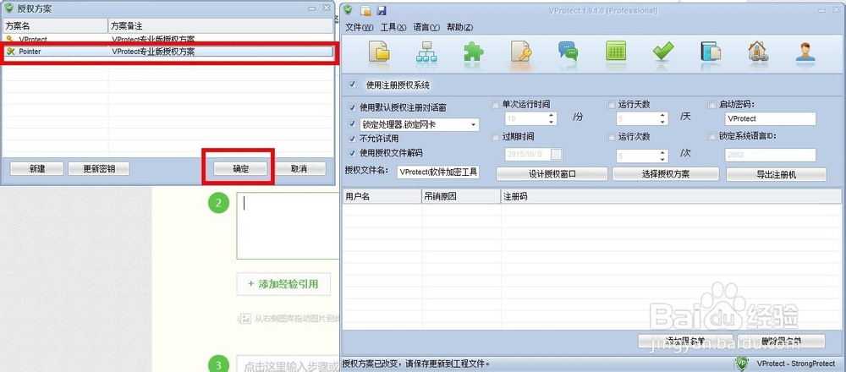Open the 工具(X) menu
This screenshot has height=372, width=846.
(393, 28)
